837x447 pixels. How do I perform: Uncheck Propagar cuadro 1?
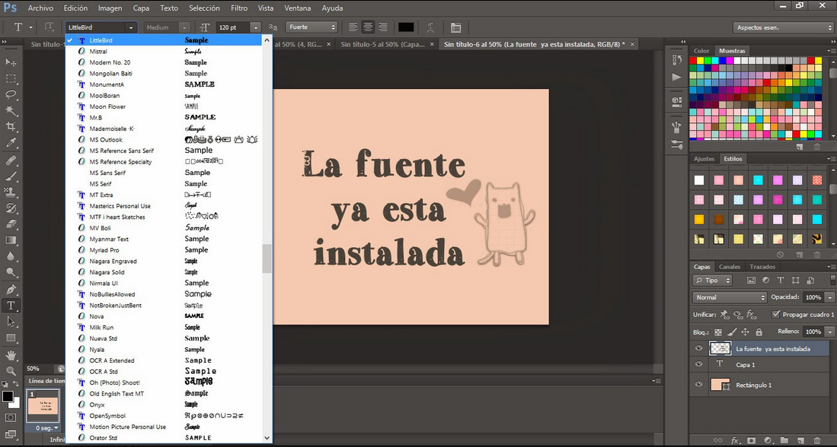(775, 314)
